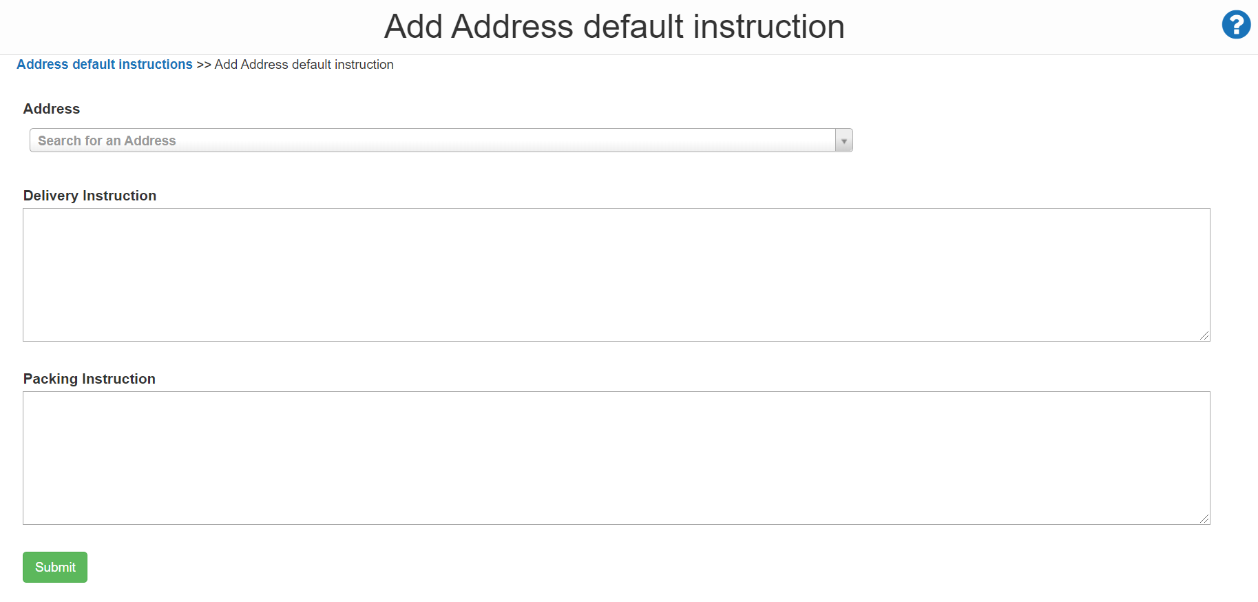Select the Address combo box placeholder text
This screenshot has height=602, width=1258.
107,141
